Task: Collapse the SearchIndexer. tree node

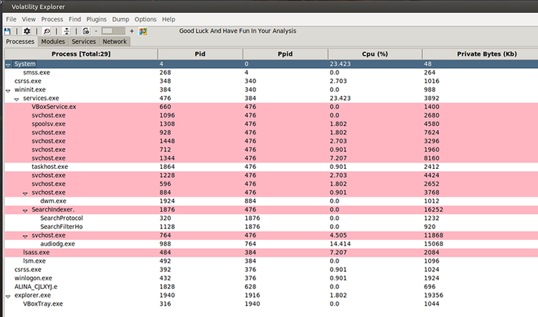Action: click(x=25, y=210)
